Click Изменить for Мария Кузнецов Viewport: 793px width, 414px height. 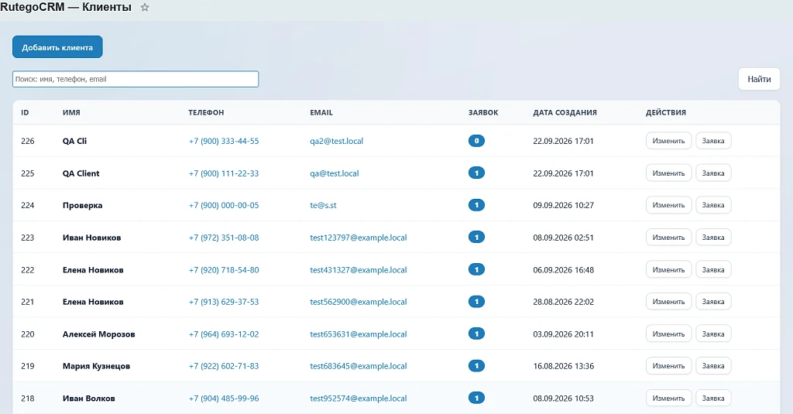pyautogui.click(x=668, y=366)
